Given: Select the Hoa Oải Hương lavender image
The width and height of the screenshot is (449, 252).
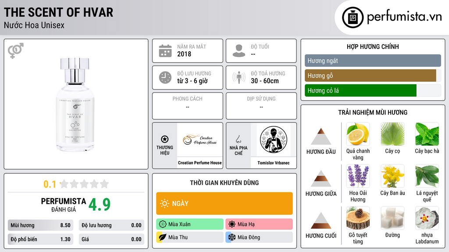Looking at the screenshot, I should [x=358, y=176].
